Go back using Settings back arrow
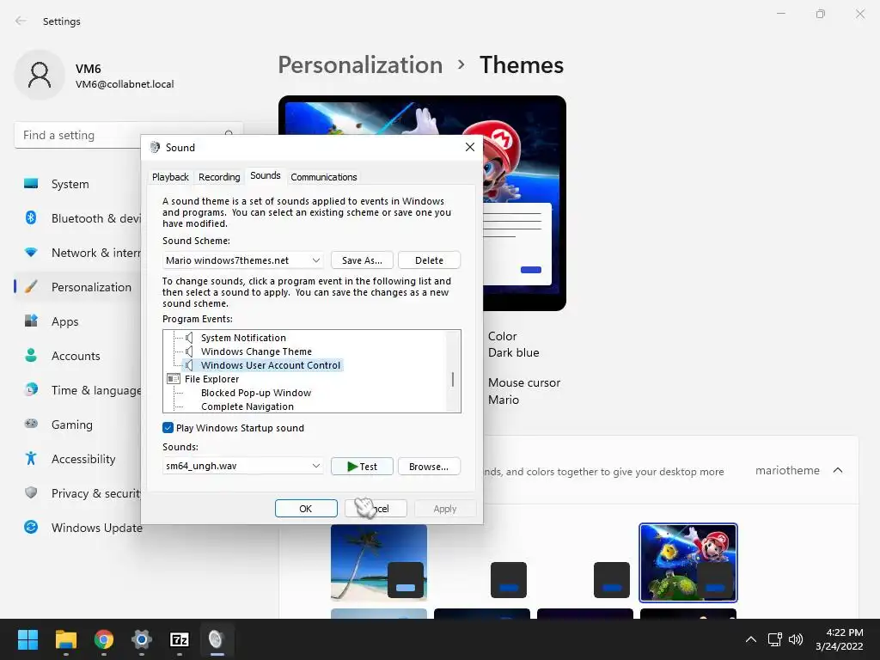This screenshot has height=660, width=880. tap(21, 21)
